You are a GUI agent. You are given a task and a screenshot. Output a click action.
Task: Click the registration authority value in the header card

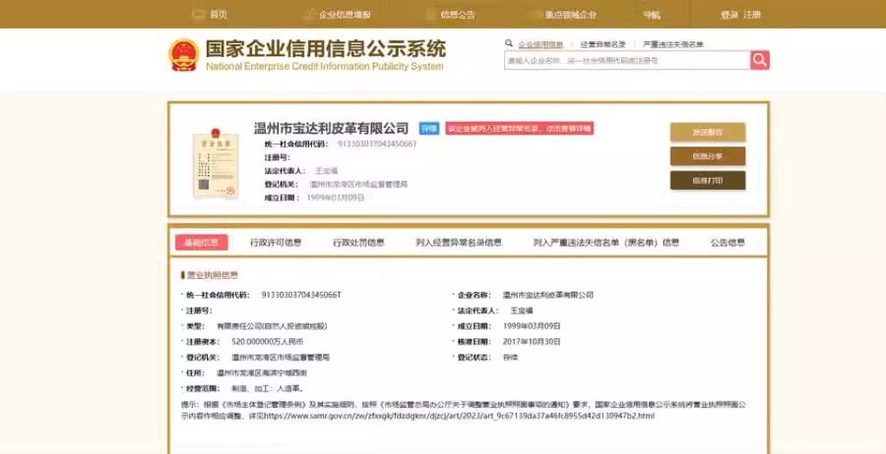(358, 185)
